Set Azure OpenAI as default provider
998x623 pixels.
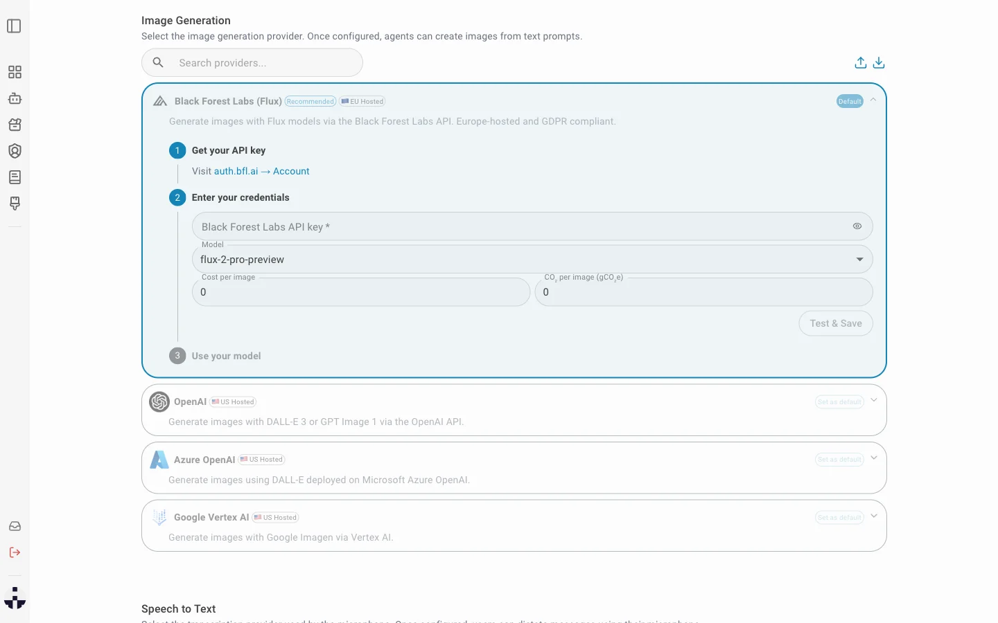pyautogui.click(x=839, y=460)
